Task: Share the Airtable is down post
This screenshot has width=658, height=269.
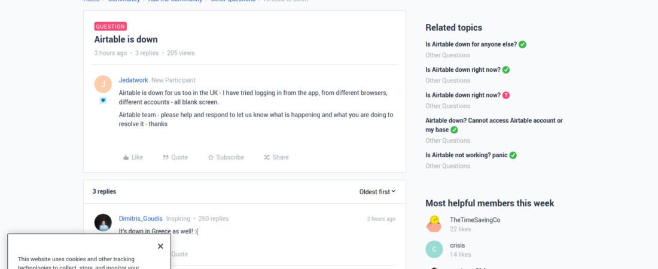Action: (276, 157)
